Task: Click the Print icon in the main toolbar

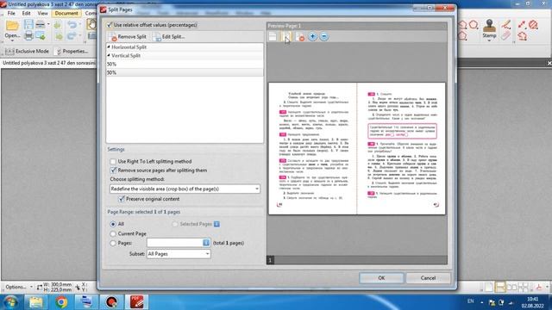Action: click(x=28, y=35)
